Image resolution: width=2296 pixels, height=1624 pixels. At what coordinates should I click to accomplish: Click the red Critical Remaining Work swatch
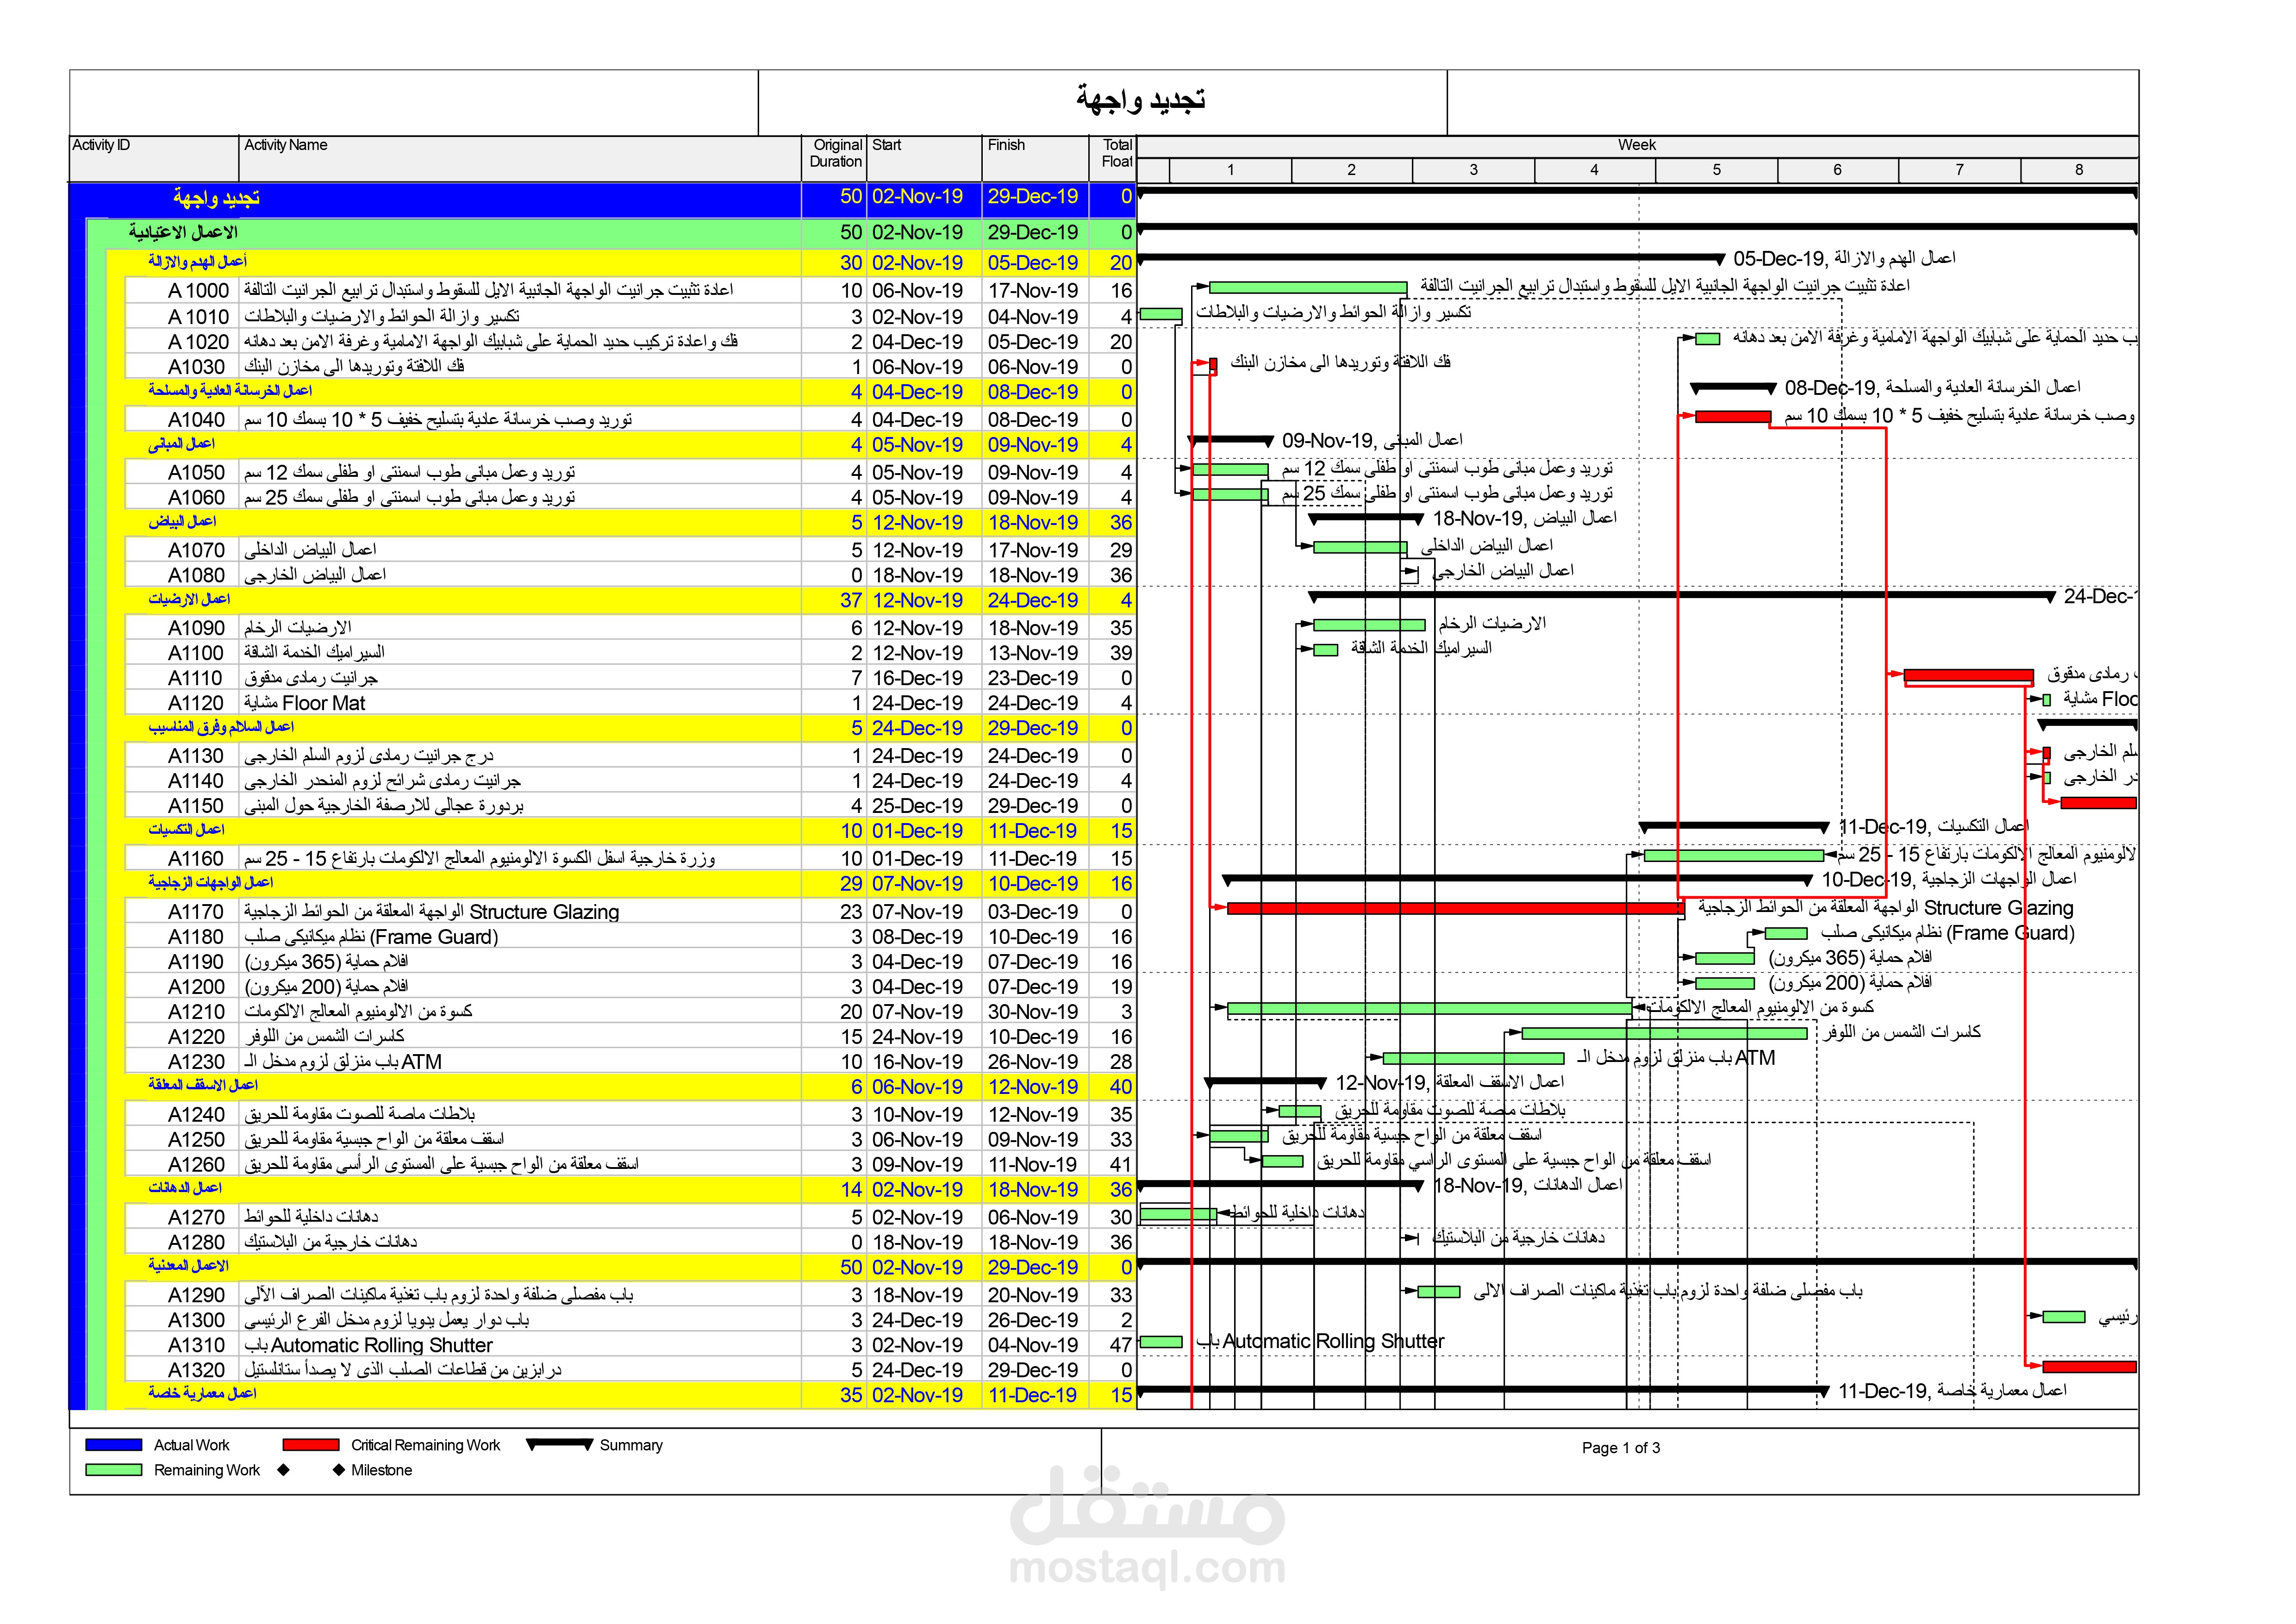(310, 1444)
